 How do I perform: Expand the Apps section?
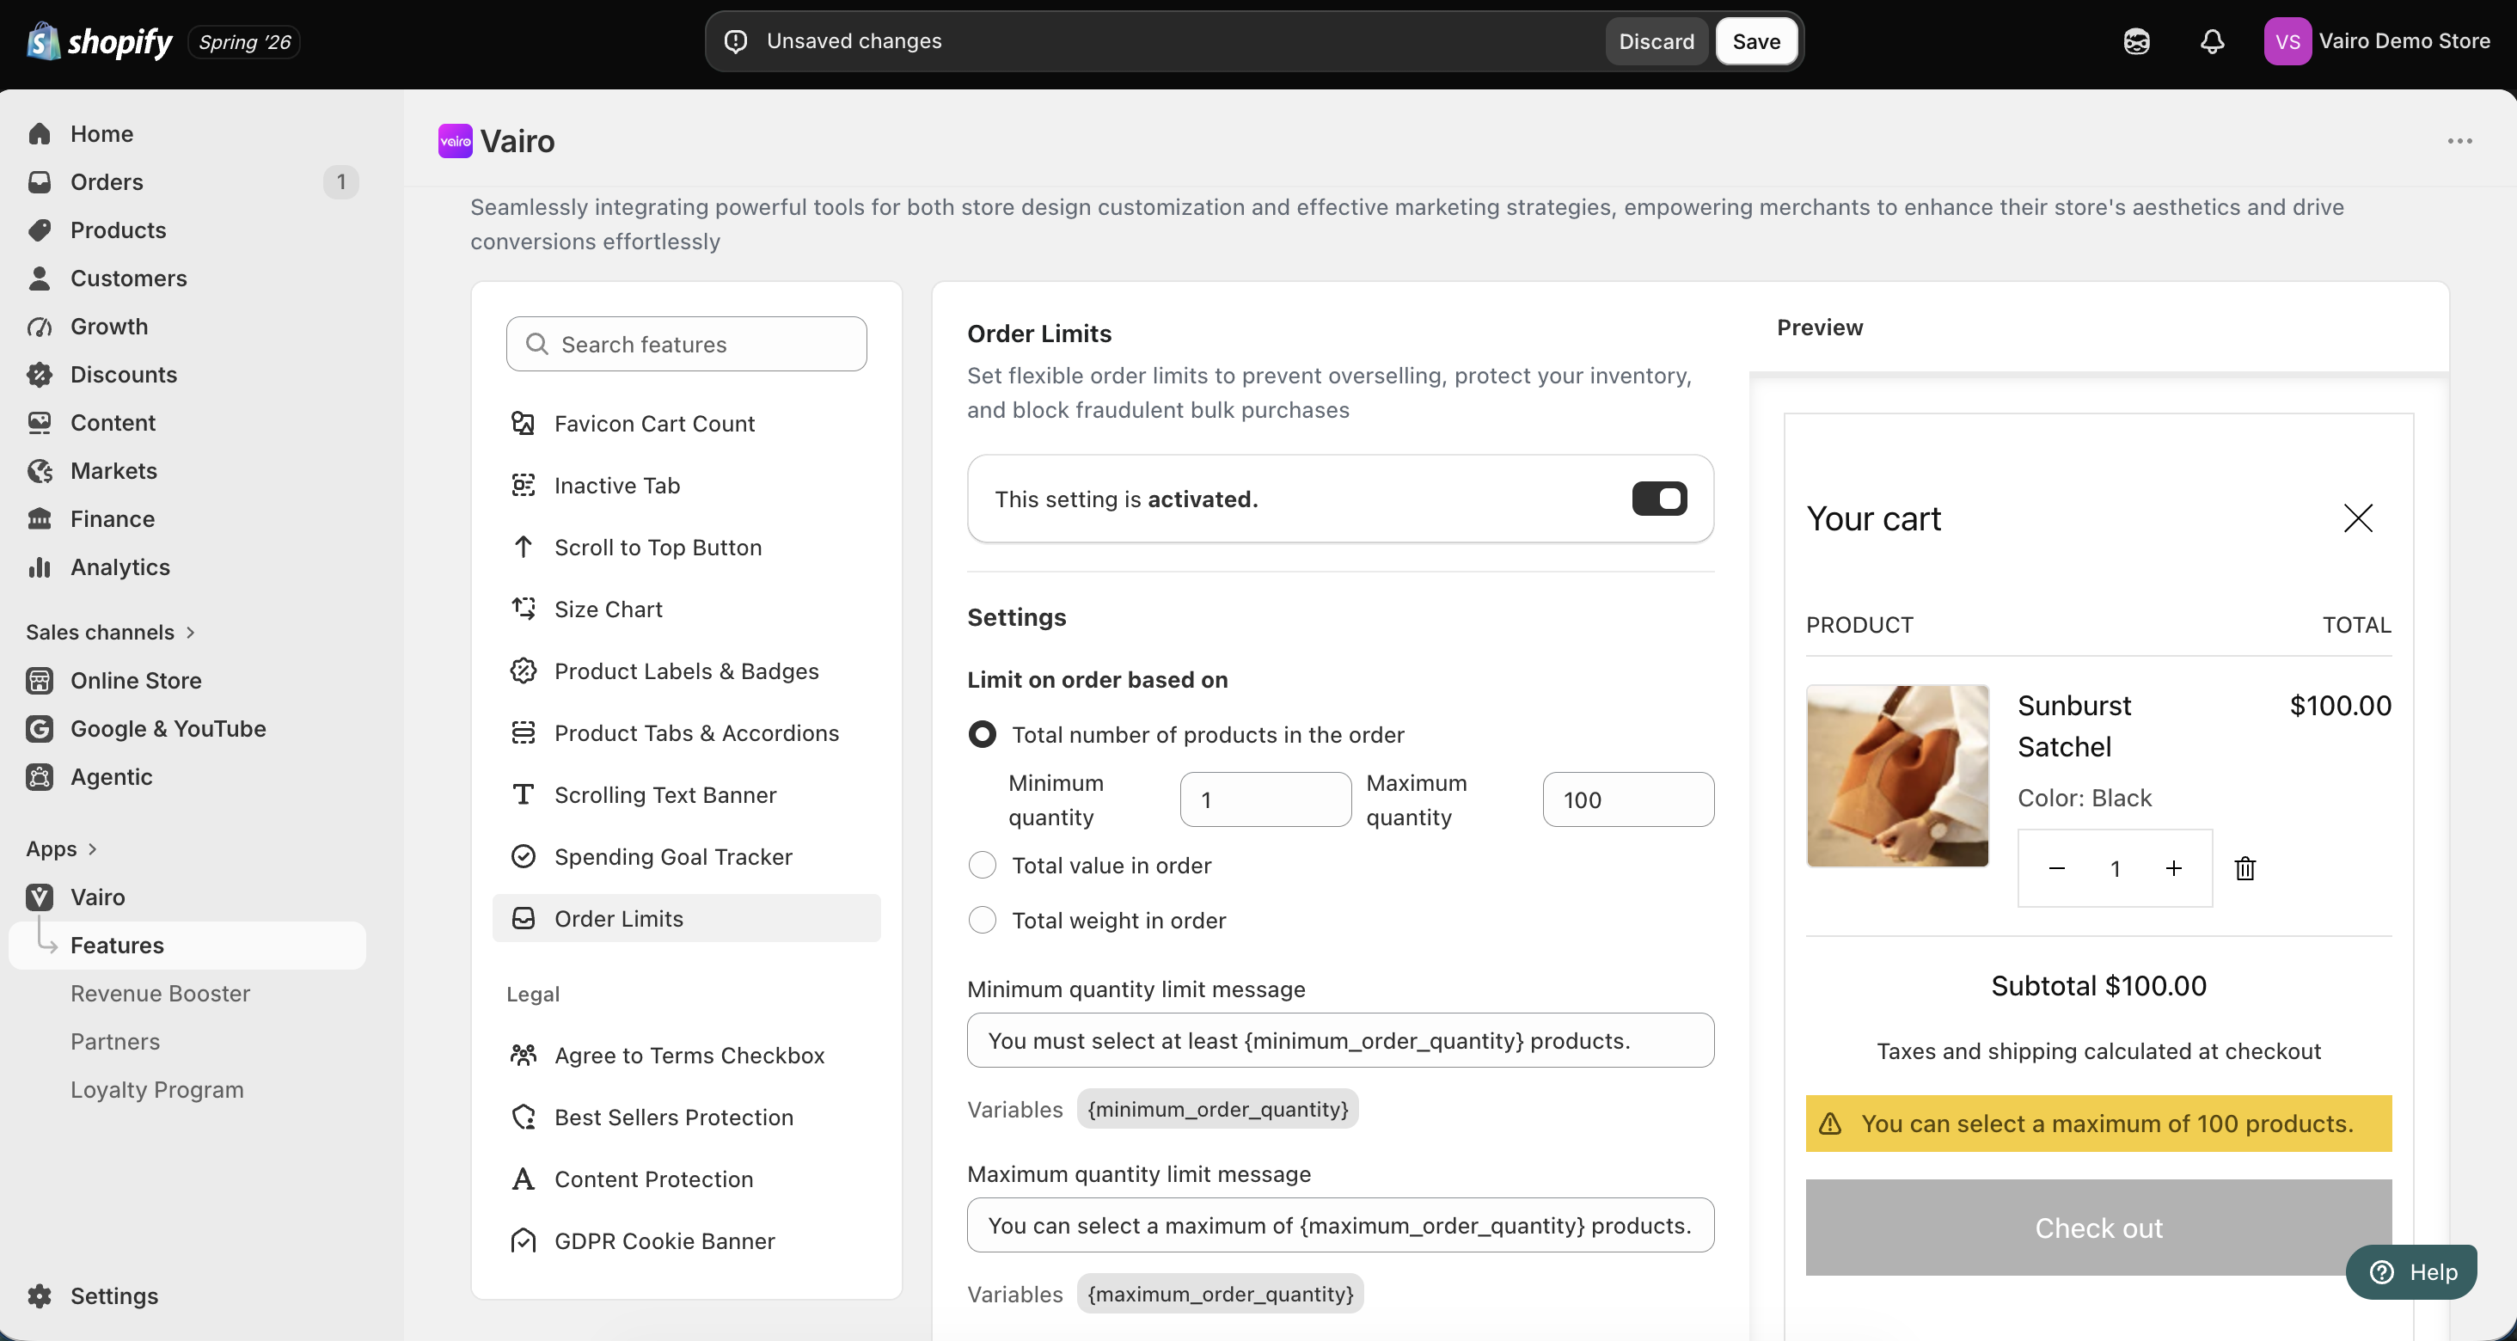coord(62,848)
